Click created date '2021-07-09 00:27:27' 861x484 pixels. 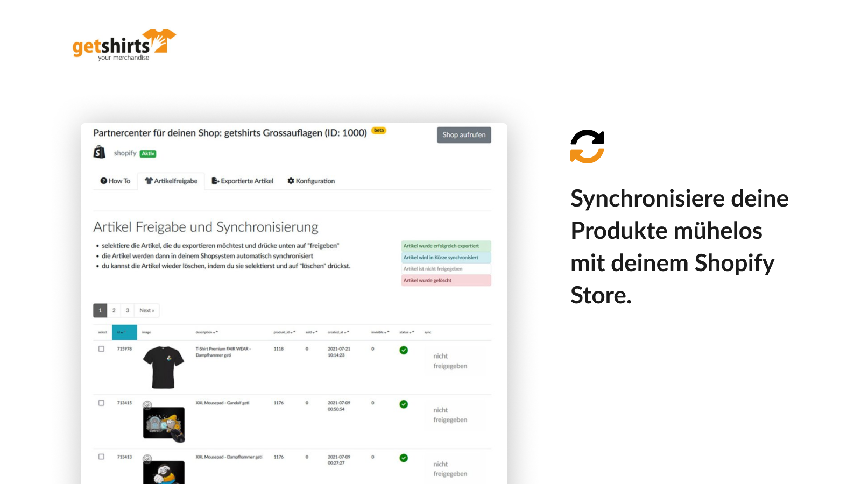click(x=339, y=460)
